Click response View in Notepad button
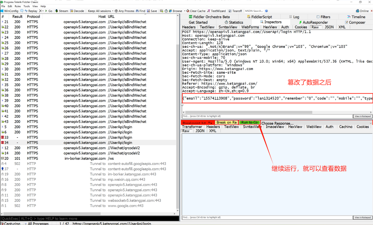Screen dimensions: 373x225 click(x=363, y=218)
